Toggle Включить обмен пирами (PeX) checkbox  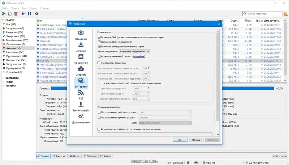coord(99,42)
